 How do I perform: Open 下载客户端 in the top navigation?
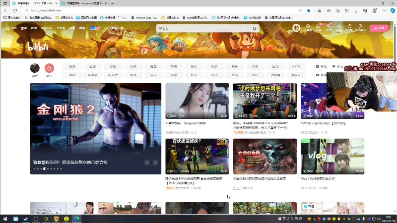pyautogui.click(x=114, y=28)
